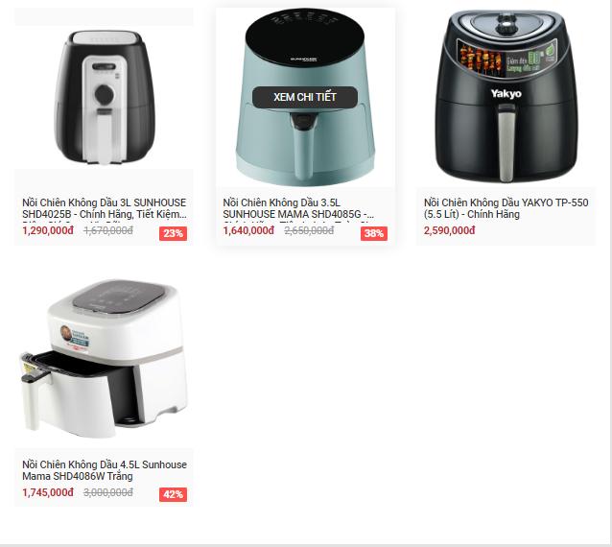
Task: Open the teal SUNHOUSE MAMA SHD4085G image
Action: pyautogui.click(x=305, y=97)
